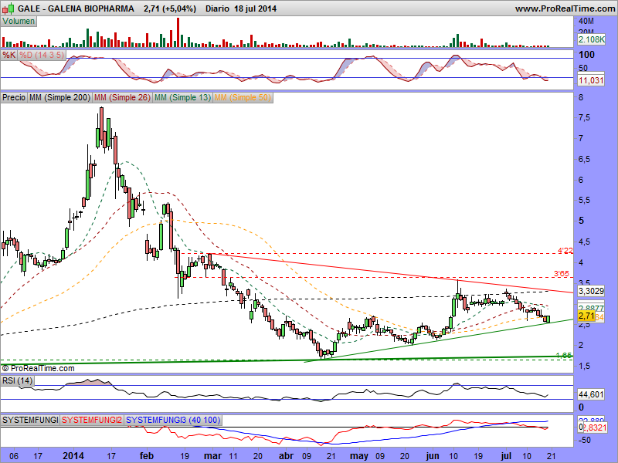
Task: Click the yellow 2,71 current price tag
Action: click(586, 316)
